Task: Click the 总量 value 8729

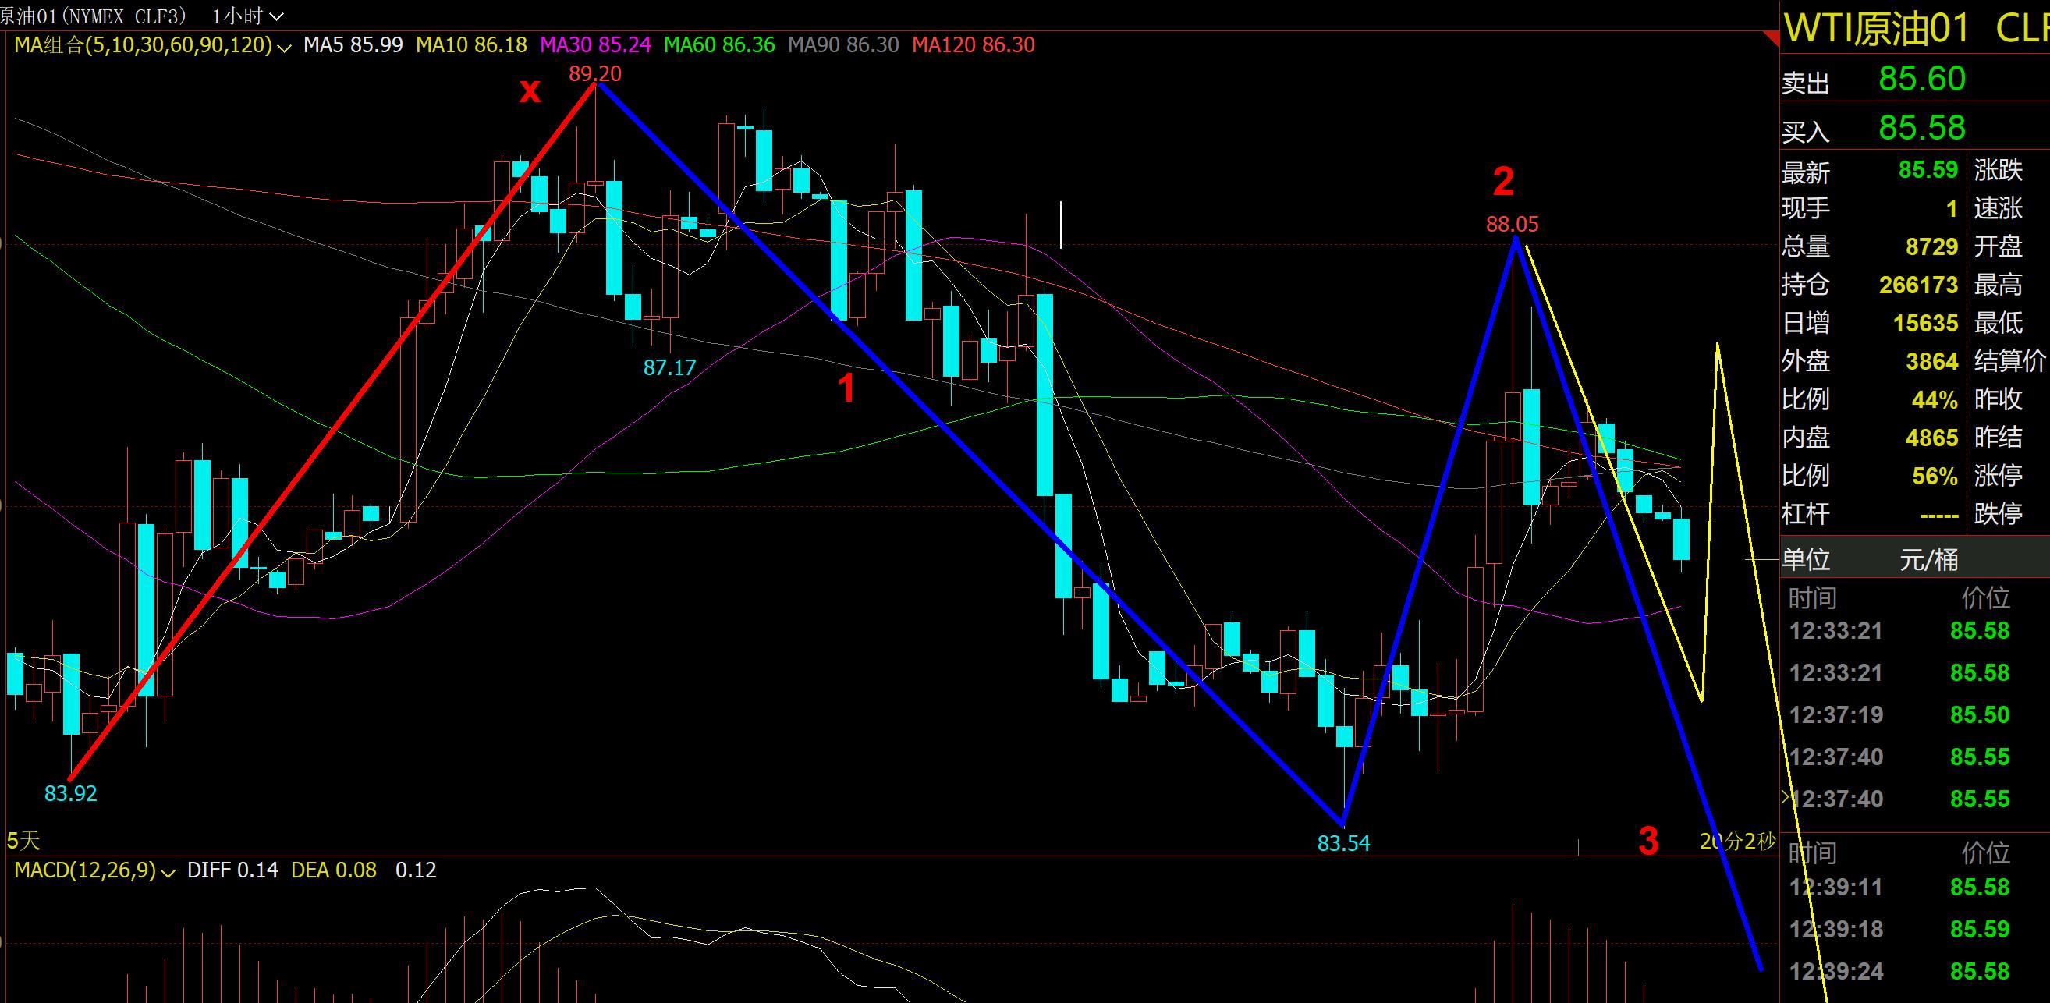Action: (1931, 247)
